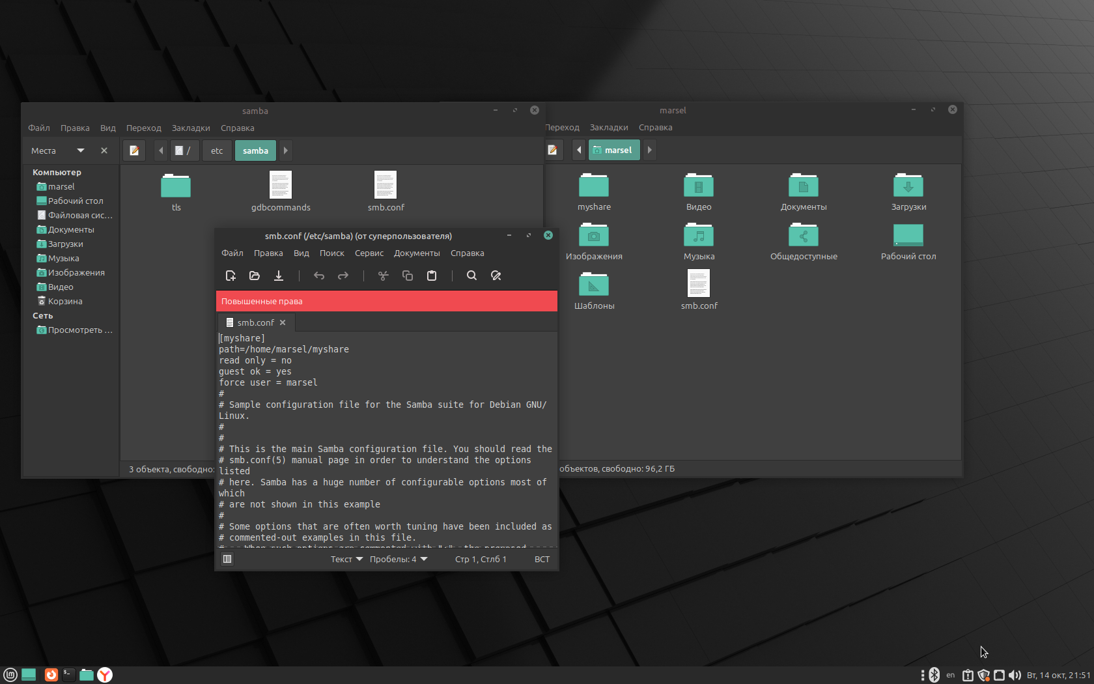Toggle the editor side panel button
The width and height of the screenshot is (1094, 684).
pos(227,559)
